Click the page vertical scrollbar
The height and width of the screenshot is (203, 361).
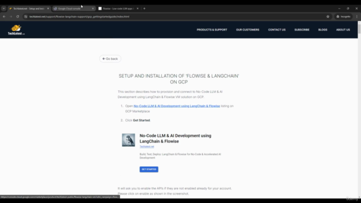coord(359,109)
